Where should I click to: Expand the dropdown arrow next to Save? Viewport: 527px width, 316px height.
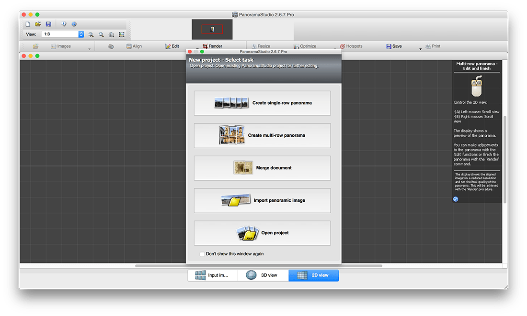coord(420,49)
